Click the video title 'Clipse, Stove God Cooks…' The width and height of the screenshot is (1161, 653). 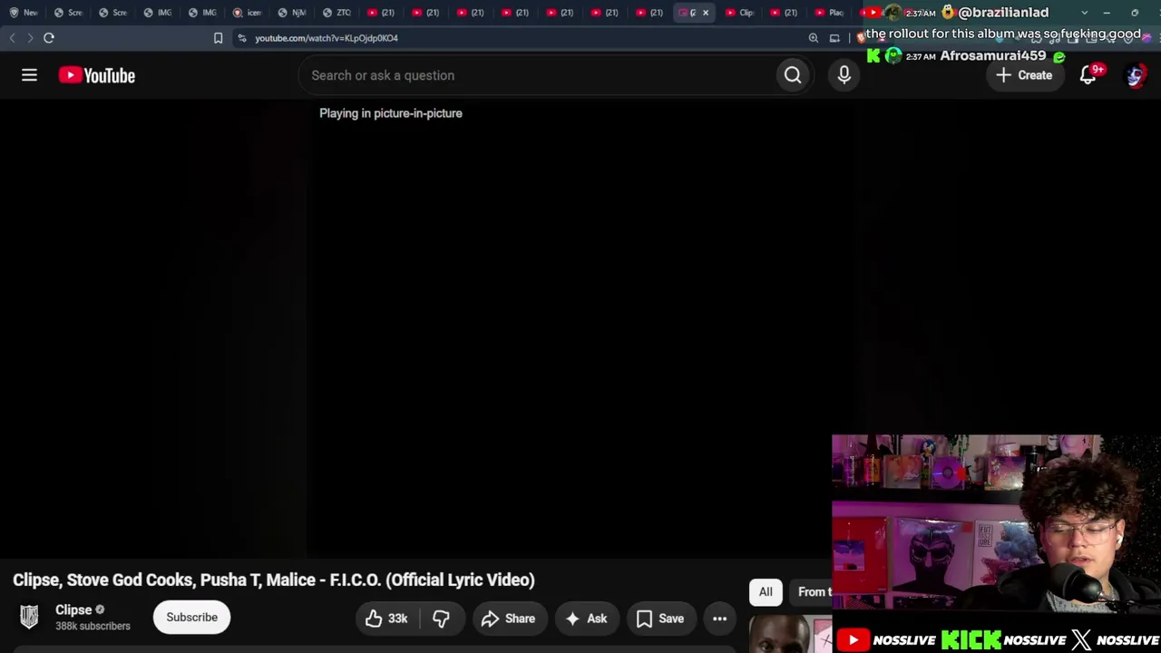coord(274,580)
